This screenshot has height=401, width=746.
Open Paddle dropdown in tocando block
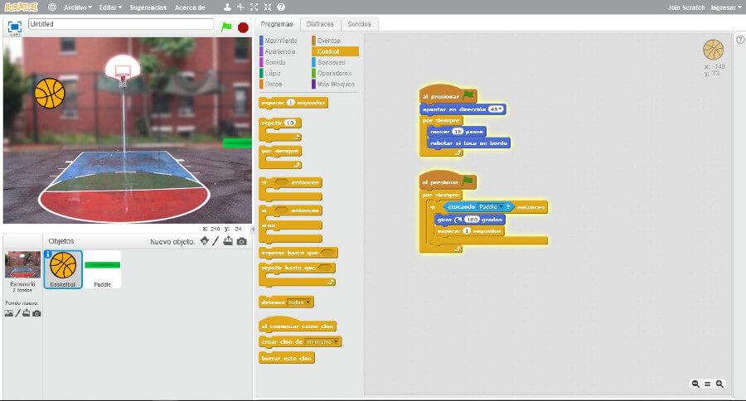(x=491, y=207)
